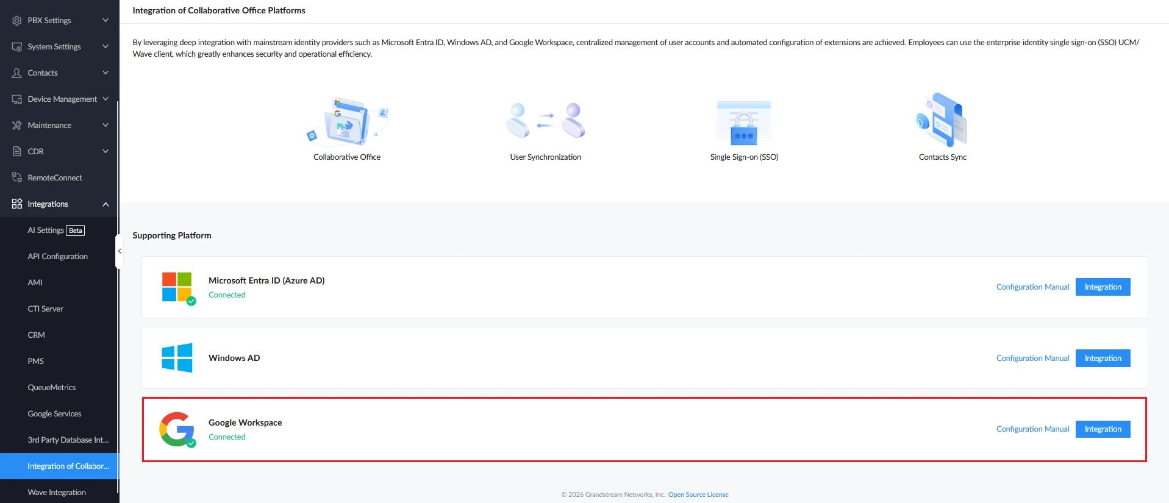The width and height of the screenshot is (1169, 503).
Task: Collapse the Integrations menu chevron
Action: click(x=105, y=204)
